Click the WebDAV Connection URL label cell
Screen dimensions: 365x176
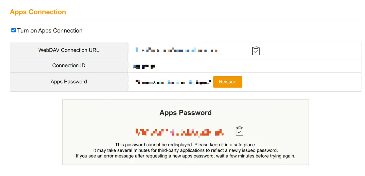[x=69, y=50]
